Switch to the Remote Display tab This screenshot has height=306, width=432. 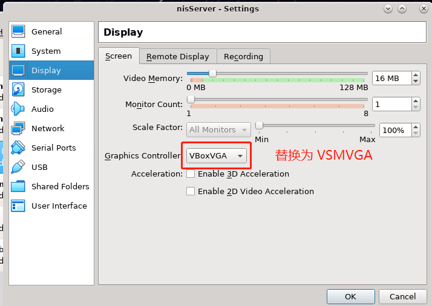tap(178, 56)
